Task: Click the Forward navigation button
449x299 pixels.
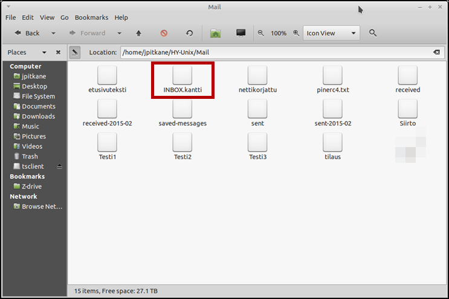Action: tap(88, 33)
